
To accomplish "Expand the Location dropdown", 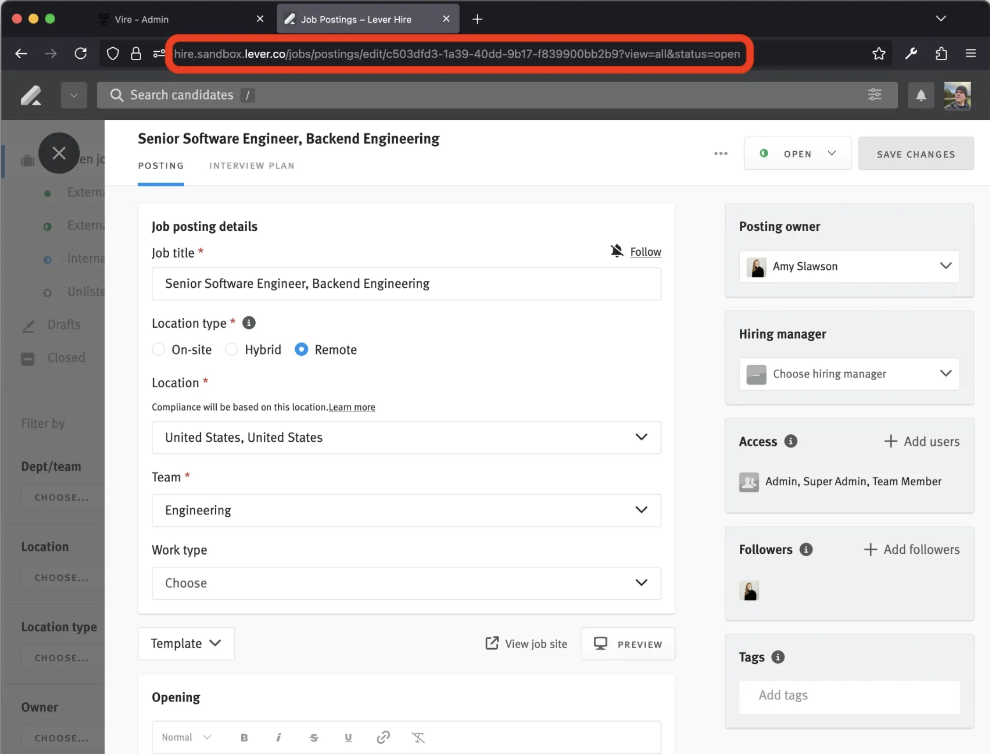I will (406, 437).
